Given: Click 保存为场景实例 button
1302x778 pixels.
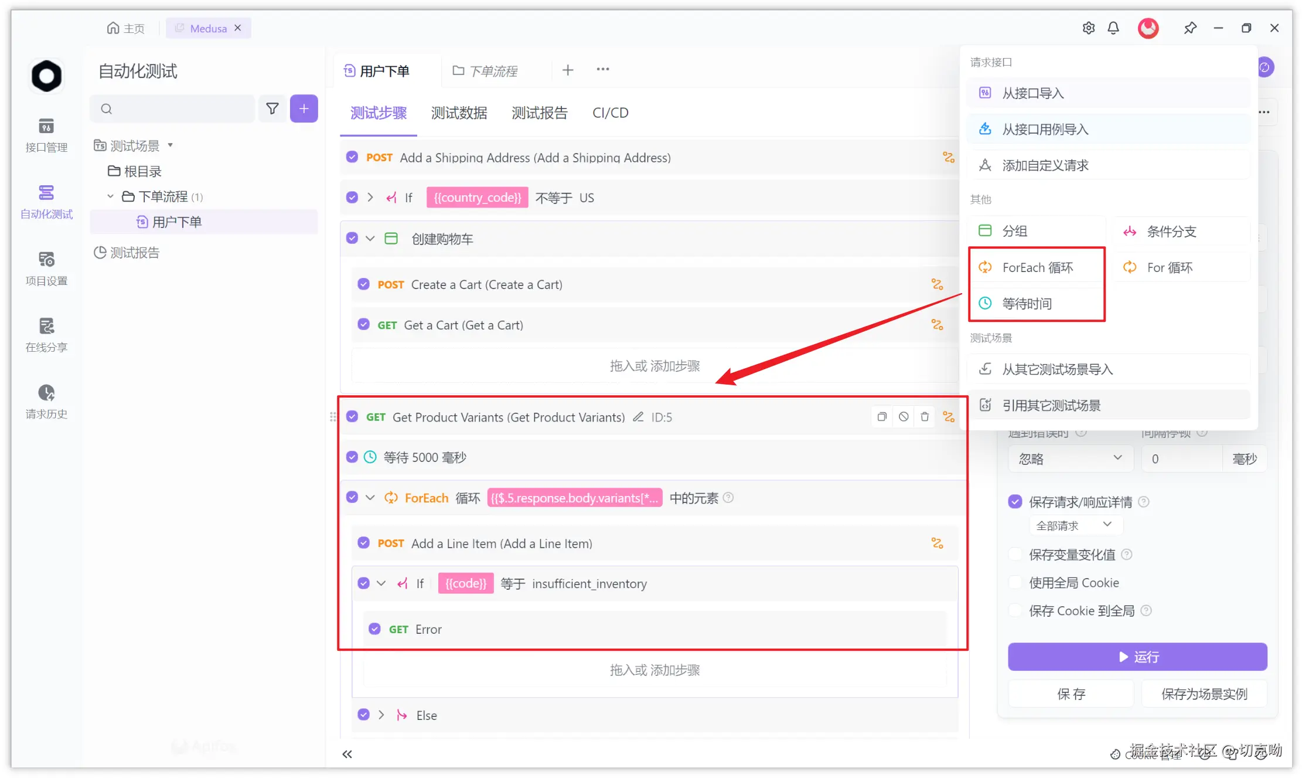Looking at the screenshot, I should tap(1204, 694).
